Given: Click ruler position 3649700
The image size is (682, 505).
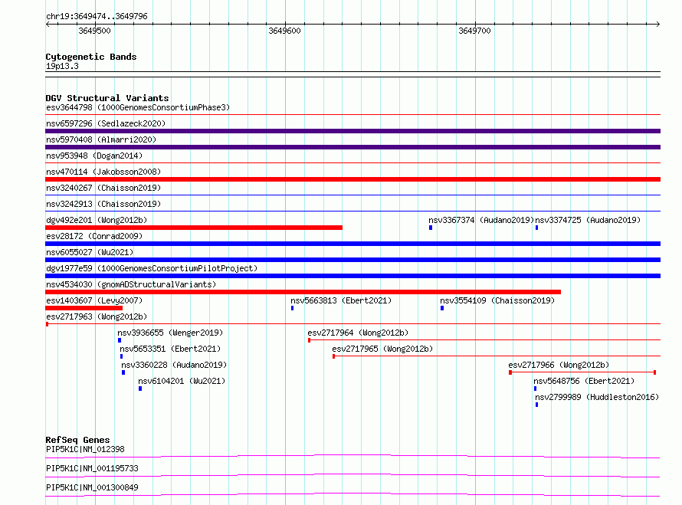Looking at the screenshot, I should [474, 31].
